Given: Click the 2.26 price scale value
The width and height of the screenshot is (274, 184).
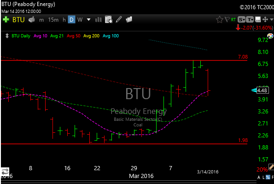Looking at the screenshot, I should click(263, 135).
